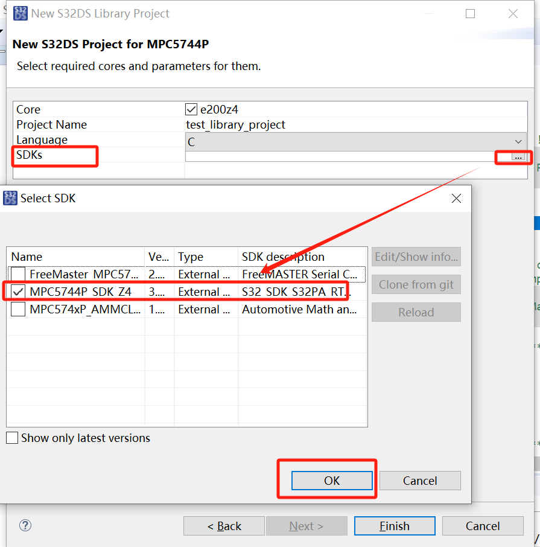Click the Name column header
Screen dimensions: 540x547
[75, 257]
